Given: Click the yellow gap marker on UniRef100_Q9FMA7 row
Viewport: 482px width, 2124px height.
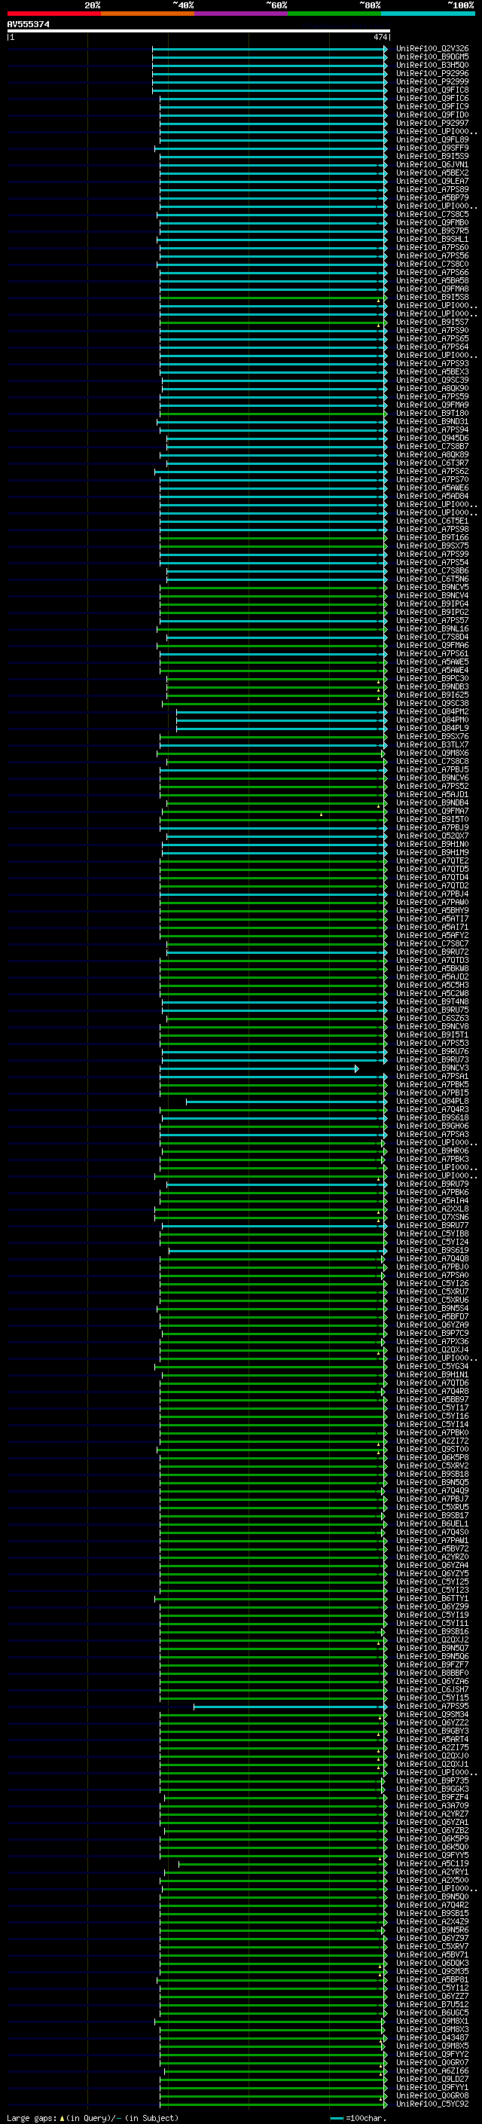Looking at the screenshot, I should point(322,814).
